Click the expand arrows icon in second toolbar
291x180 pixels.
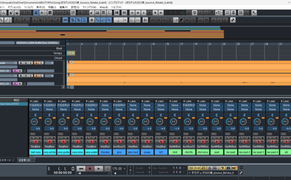pos(233,20)
